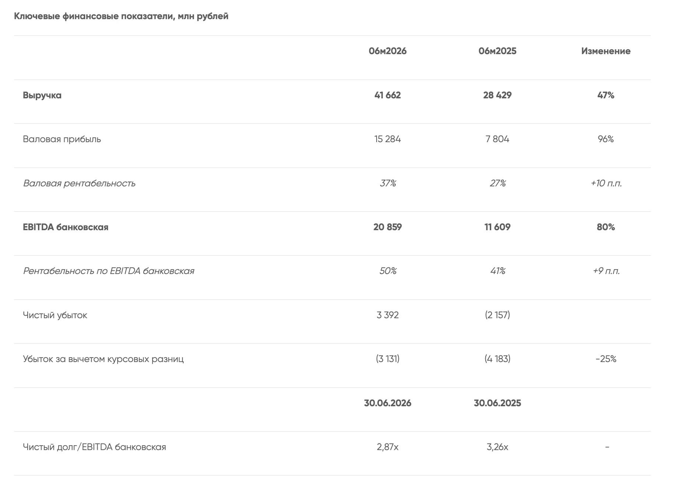The image size is (695, 495).
Task: Select gross profit value 7 804
Action: point(497,139)
